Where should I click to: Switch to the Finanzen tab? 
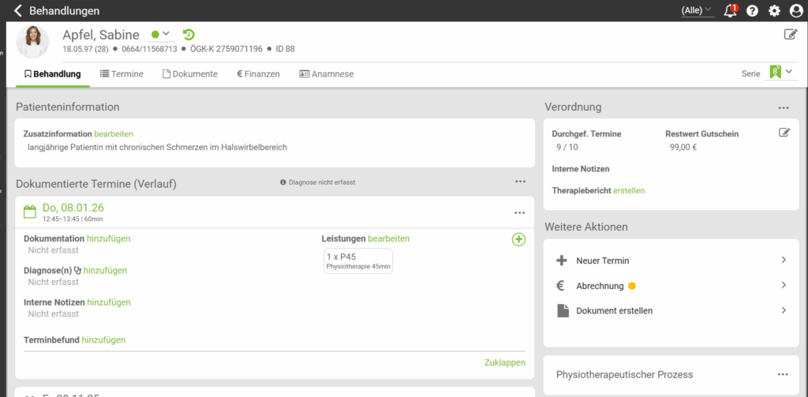point(258,74)
